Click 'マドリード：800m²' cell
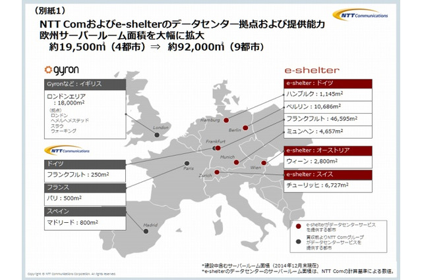This screenshot has width=422, height=280. click(x=85, y=223)
